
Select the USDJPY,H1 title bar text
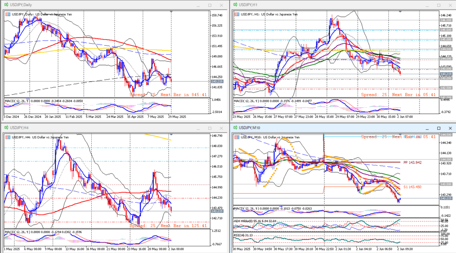(x=248, y=5)
